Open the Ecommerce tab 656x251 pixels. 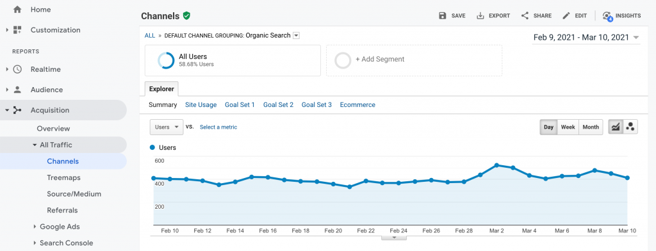tap(357, 105)
